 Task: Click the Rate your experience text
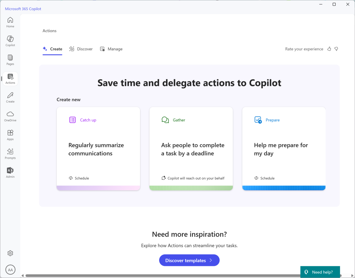click(x=304, y=49)
